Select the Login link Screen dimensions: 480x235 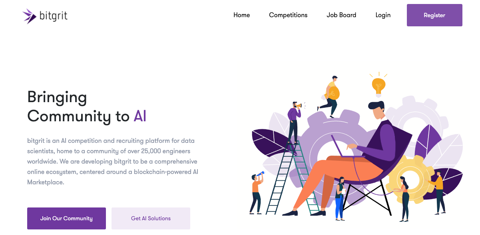(383, 15)
